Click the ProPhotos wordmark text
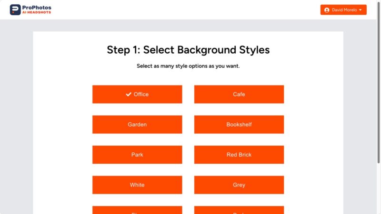This screenshot has width=381, height=214. coord(37,8)
